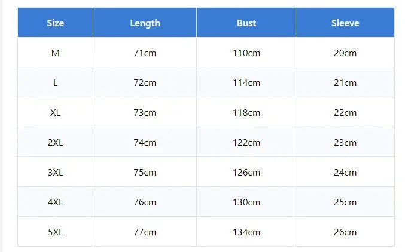
Task: Click the Sleeve column header
Action: pos(345,23)
